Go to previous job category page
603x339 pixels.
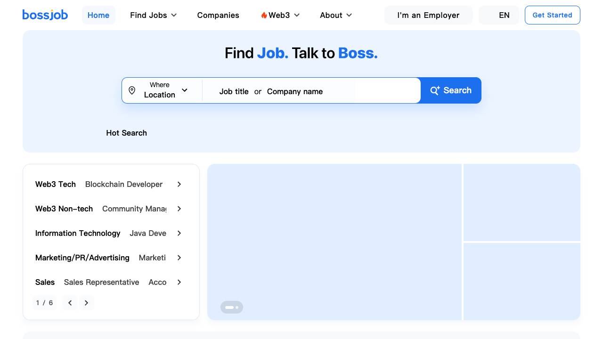click(70, 303)
